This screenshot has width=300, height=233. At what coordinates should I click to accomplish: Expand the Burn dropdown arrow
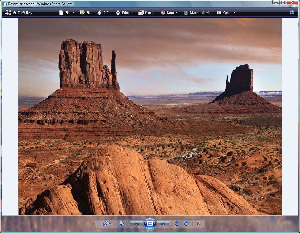[177, 13]
